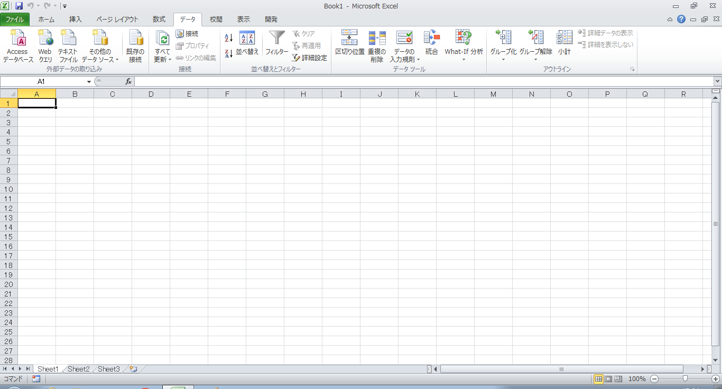The width and height of the screenshot is (722, 389).
Task: Switch to Page Break Preview view button
Action: point(618,379)
